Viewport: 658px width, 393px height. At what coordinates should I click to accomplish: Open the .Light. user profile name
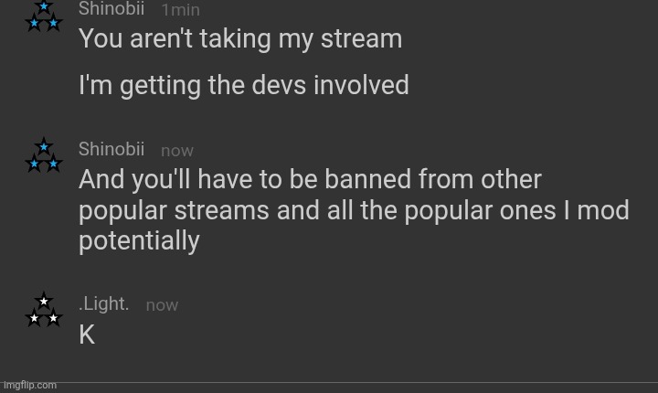(x=103, y=304)
